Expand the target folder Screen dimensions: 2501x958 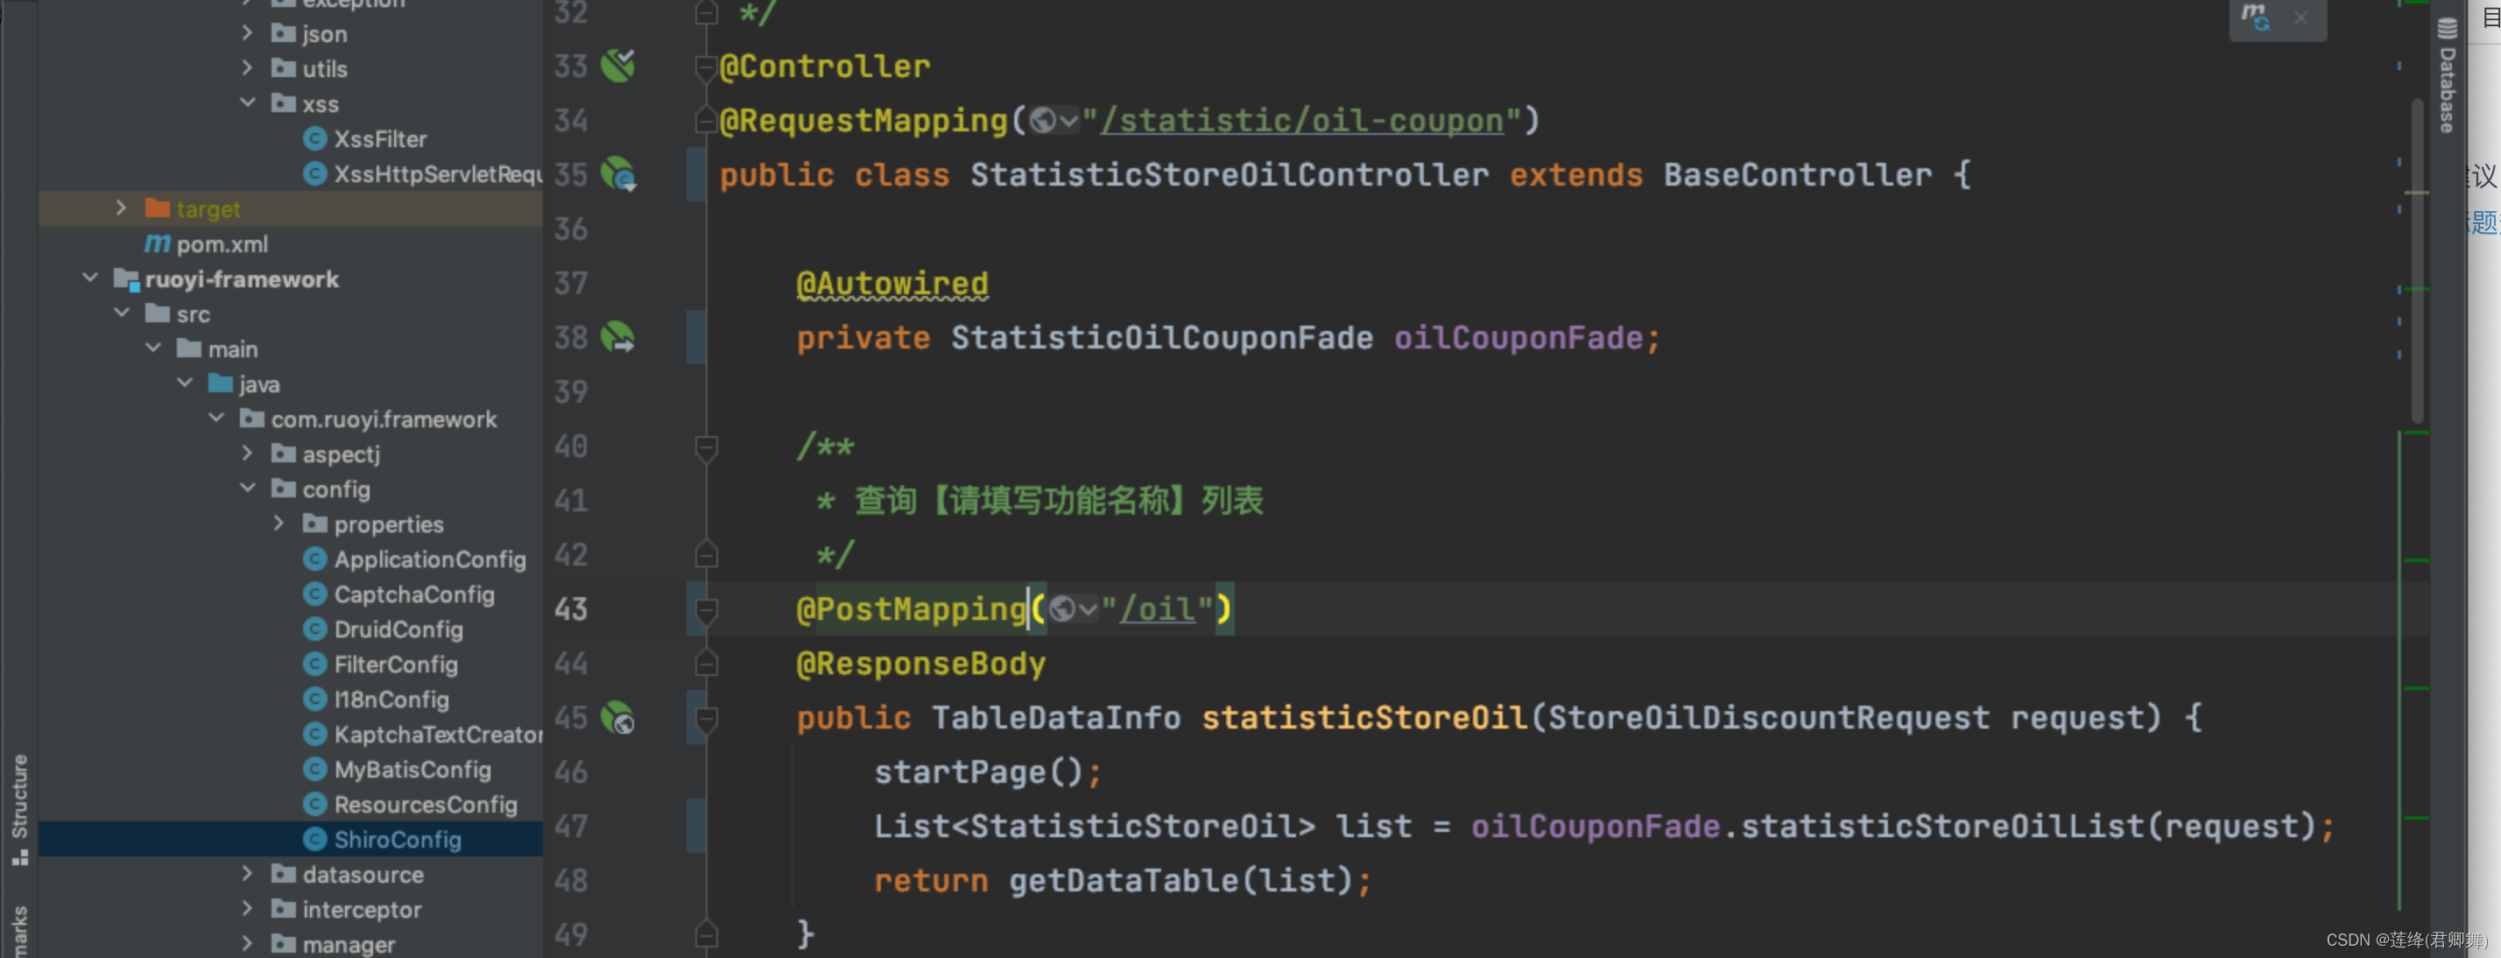120,208
